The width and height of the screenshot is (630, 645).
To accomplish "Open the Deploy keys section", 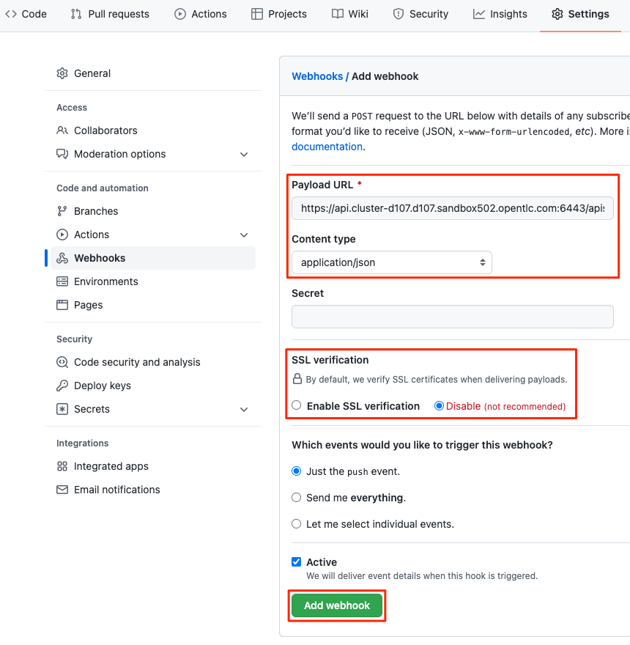I will point(95,385).
